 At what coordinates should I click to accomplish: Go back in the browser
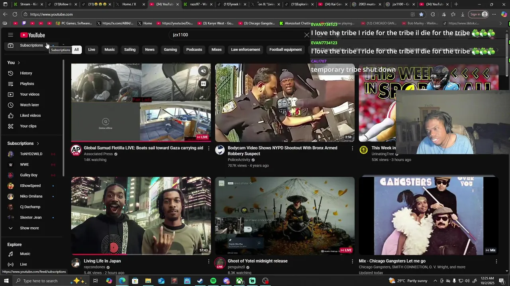(5, 14)
